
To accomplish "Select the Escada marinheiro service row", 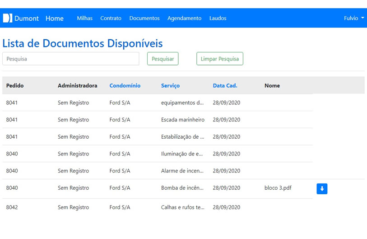I will point(182,120).
